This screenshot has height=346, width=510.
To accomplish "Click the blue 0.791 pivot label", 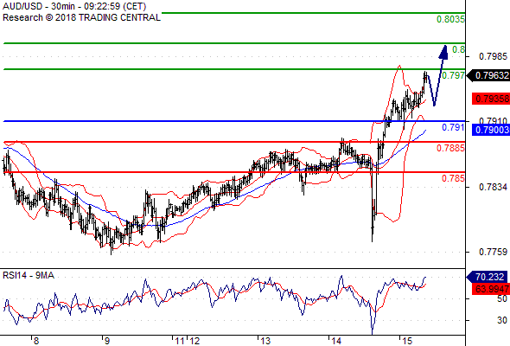I will point(453,128).
